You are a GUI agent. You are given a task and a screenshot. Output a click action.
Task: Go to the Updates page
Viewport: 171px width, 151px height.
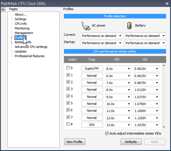click(x=21, y=51)
